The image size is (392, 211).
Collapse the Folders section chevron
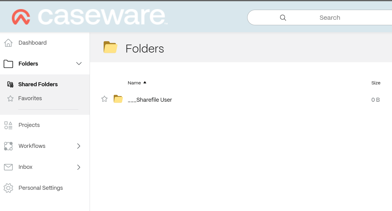[x=79, y=64]
